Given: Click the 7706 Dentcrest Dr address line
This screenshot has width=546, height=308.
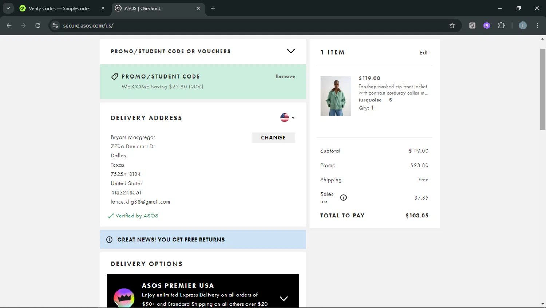Looking at the screenshot, I should 133,147.
